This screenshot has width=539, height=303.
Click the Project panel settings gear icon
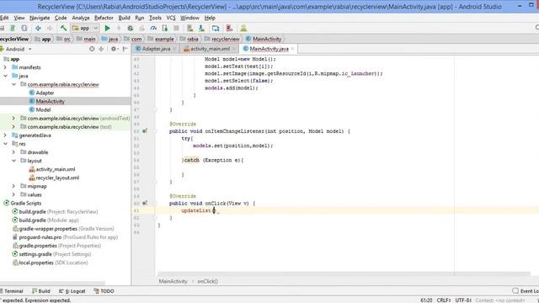coord(114,49)
